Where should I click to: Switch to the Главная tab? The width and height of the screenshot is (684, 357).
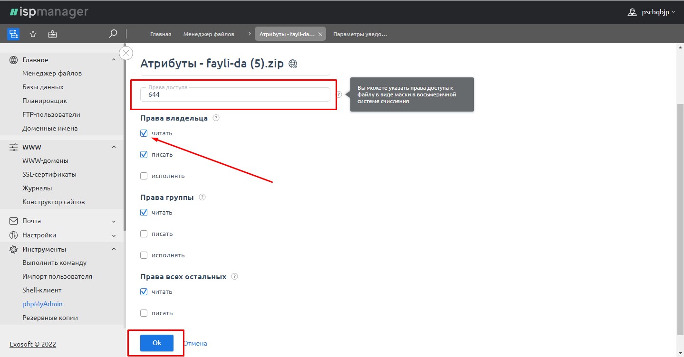pyautogui.click(x=161, y=34)
